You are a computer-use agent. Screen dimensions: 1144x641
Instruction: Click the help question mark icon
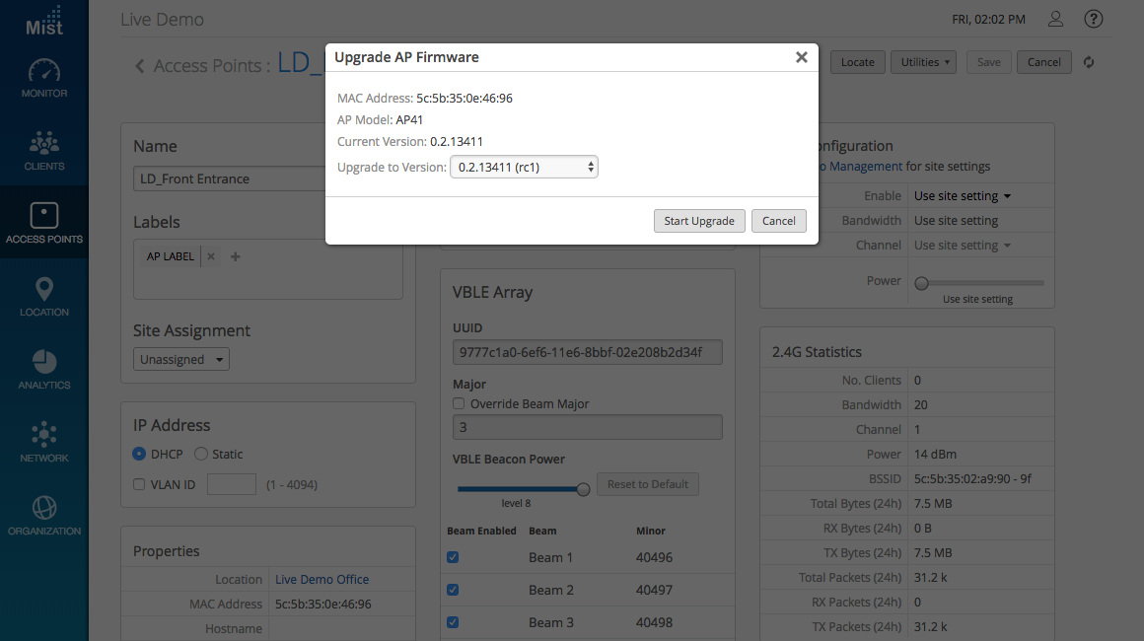tap(1093, 19)
